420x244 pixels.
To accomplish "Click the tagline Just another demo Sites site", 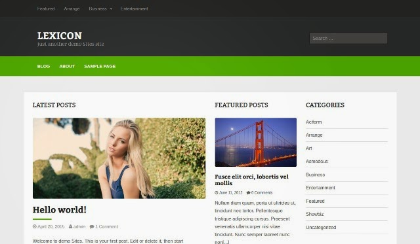I will click(70, 44).
